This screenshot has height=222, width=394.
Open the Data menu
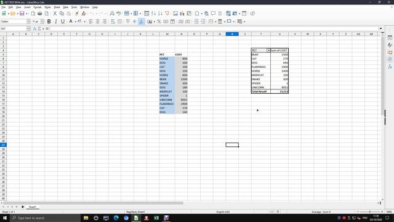point(66,7)
